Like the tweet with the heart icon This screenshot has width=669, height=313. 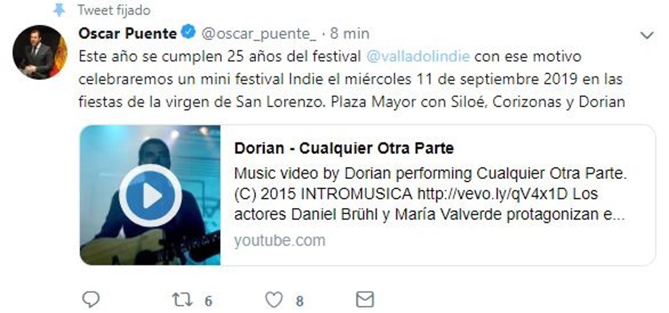click(x=274, y=300)
